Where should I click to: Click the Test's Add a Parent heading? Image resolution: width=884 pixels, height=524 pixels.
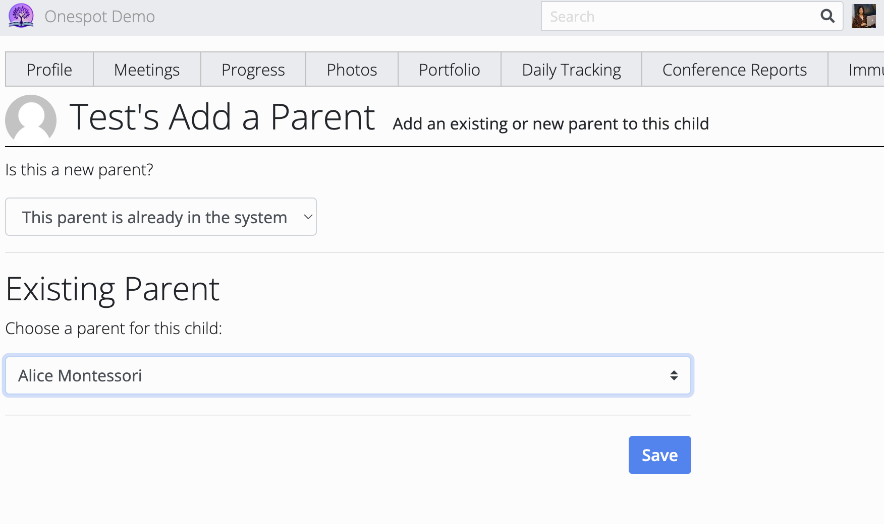[222, 117]
